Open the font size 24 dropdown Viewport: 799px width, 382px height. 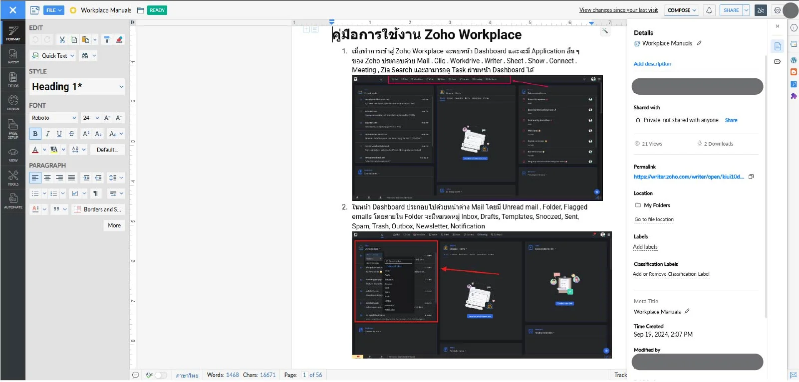click(x=90, y=118)
